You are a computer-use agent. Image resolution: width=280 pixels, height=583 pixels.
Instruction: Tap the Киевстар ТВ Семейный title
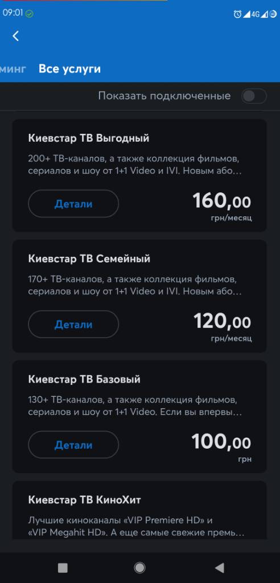[89, 259]
